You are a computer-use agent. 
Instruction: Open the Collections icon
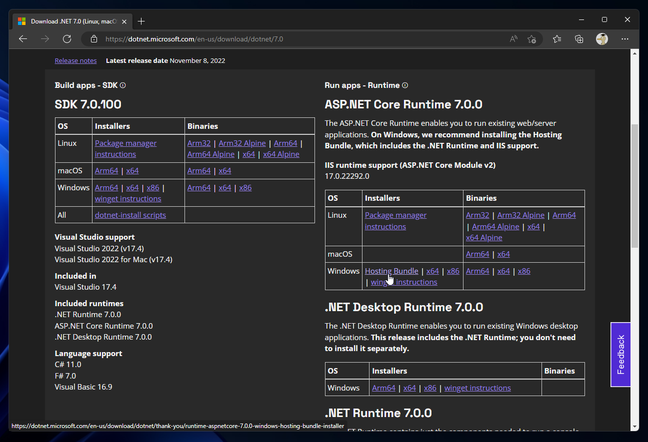[x=579, y=39]
